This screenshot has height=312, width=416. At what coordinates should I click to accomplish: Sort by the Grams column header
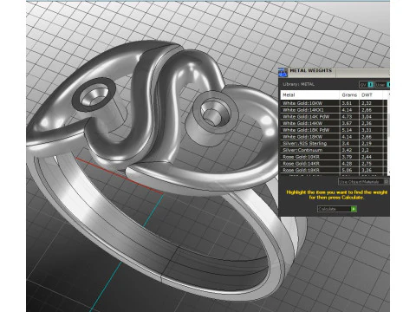click(349, 94)
